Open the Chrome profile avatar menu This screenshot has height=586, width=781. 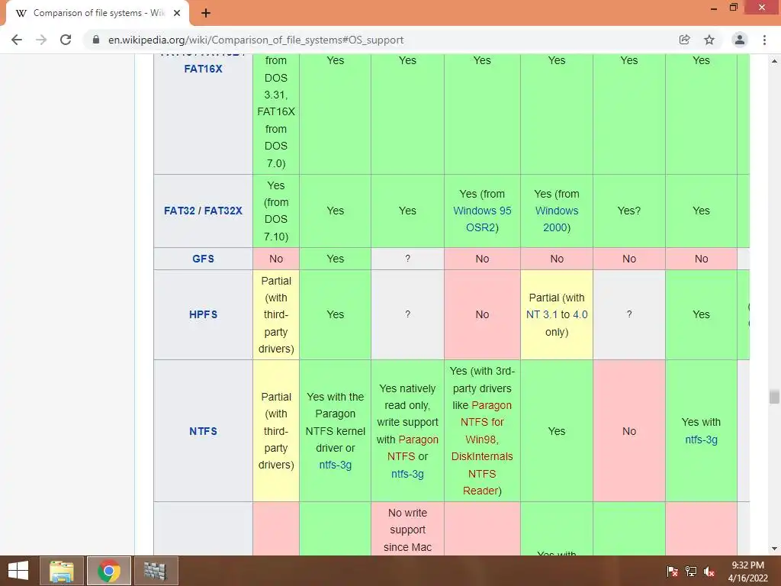pos(740,40)
